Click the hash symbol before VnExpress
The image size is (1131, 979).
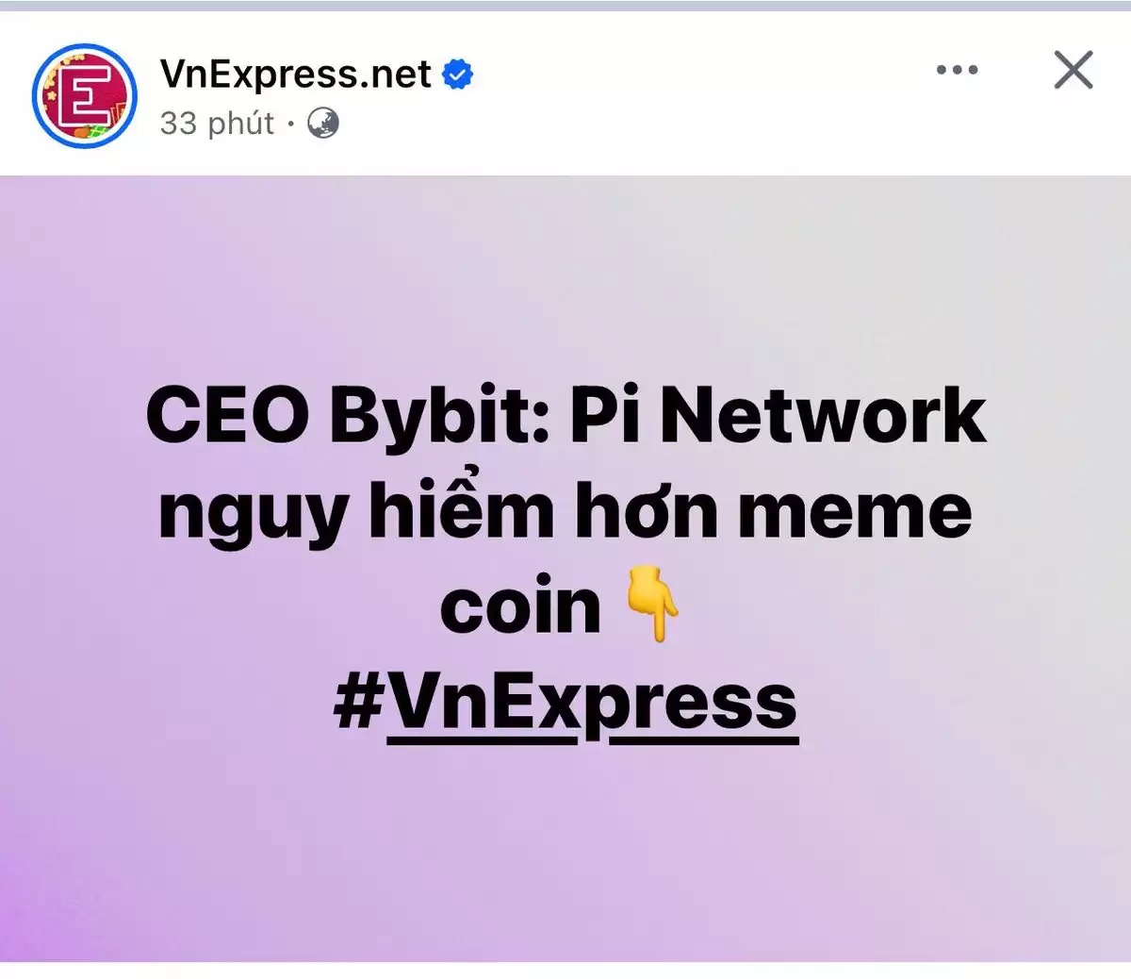coord(357,703)
